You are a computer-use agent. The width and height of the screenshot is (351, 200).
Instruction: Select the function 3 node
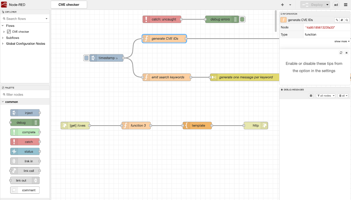point(136,126)
